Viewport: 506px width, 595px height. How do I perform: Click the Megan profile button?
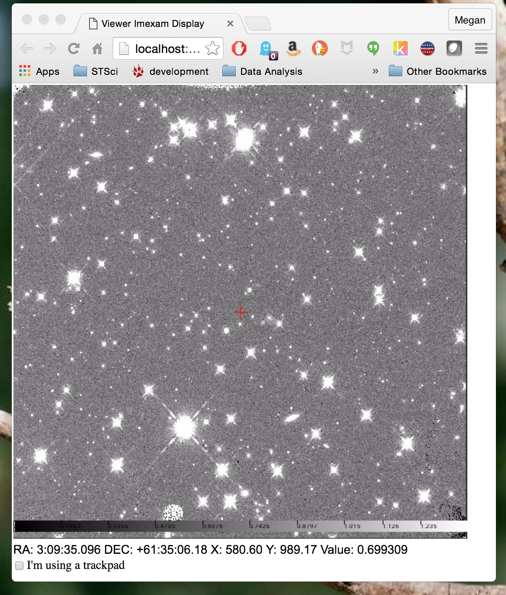click(470, 20)
